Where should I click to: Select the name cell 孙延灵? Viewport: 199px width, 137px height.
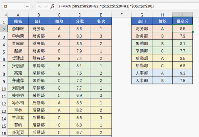[18, 132]
